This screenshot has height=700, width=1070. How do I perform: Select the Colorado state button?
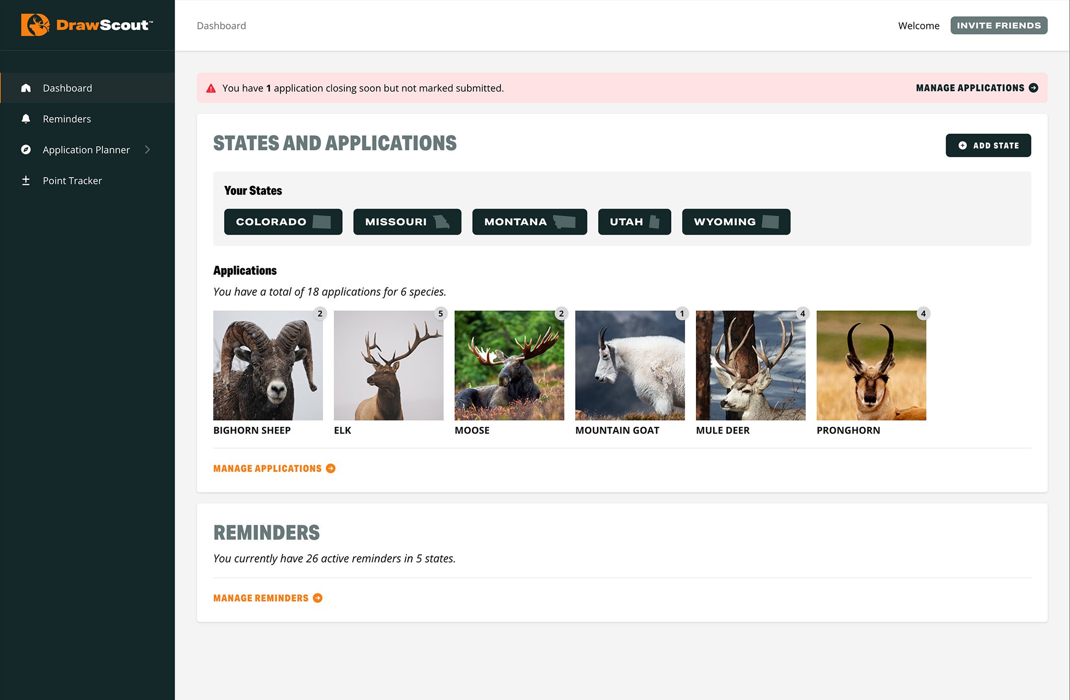(x=283, y=221)
